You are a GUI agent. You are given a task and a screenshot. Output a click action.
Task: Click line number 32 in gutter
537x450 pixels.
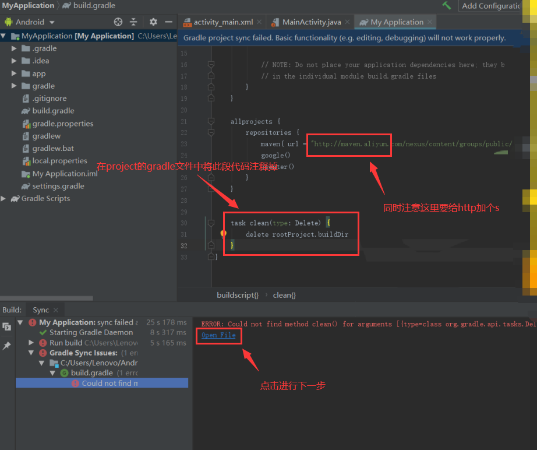click(184, 246)
